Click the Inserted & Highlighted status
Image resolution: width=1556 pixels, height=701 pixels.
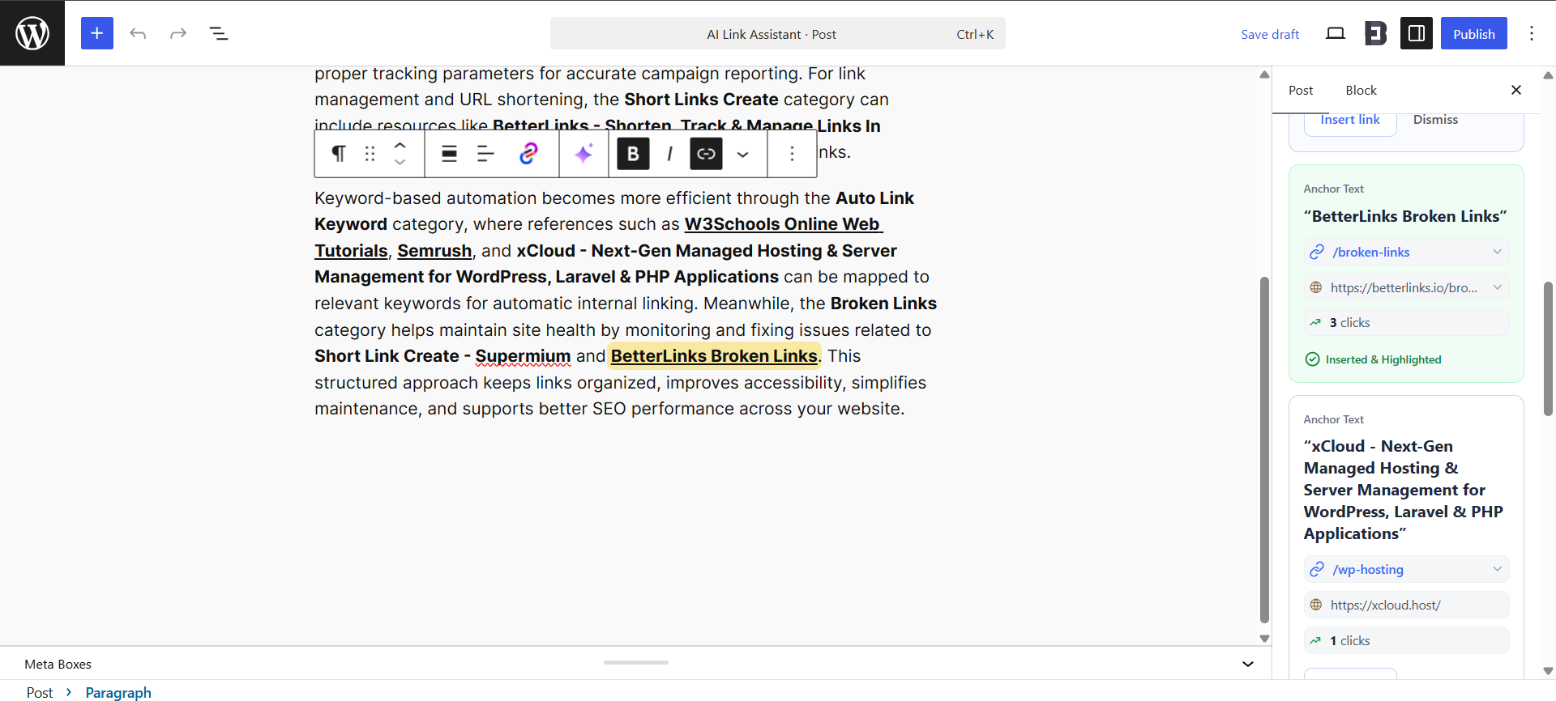click(x=1374, y=359)
